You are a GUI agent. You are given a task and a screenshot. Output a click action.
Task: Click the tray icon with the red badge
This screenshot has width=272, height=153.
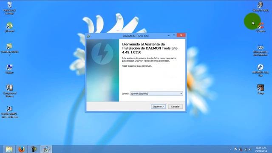click(241, 149)
